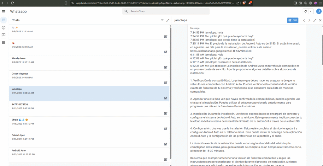The height and width of the screenshot is (166, 323).
Task: Edit the chat dated 9/9/2023 3:18:16 AM
Action: 165,36
